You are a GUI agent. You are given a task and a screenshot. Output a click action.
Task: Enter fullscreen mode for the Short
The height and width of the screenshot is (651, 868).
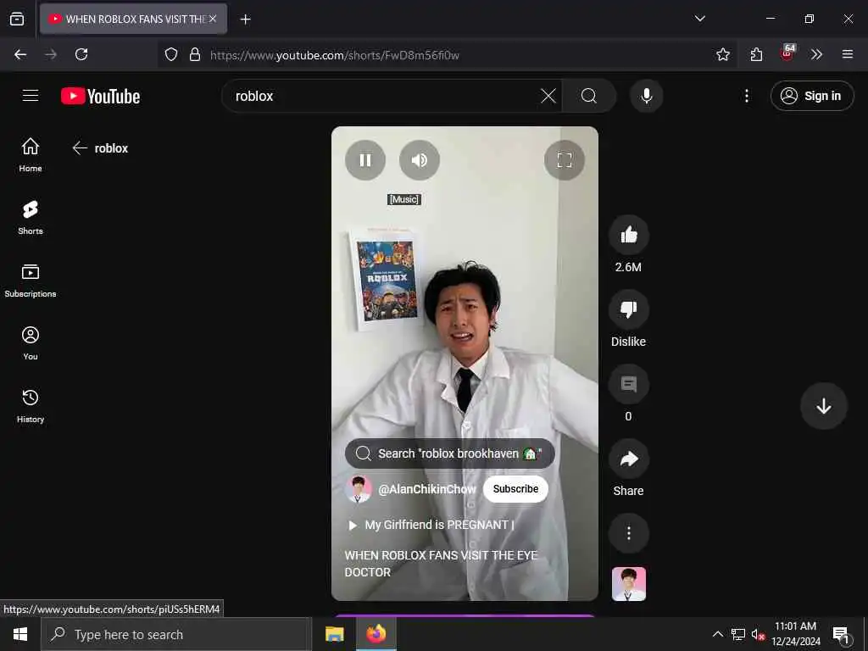point(564,160)
